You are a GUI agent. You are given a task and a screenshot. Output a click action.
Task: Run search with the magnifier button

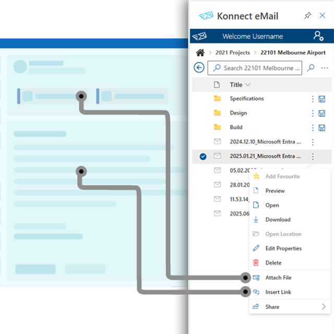pyautogui.click(x=311, y=68)
